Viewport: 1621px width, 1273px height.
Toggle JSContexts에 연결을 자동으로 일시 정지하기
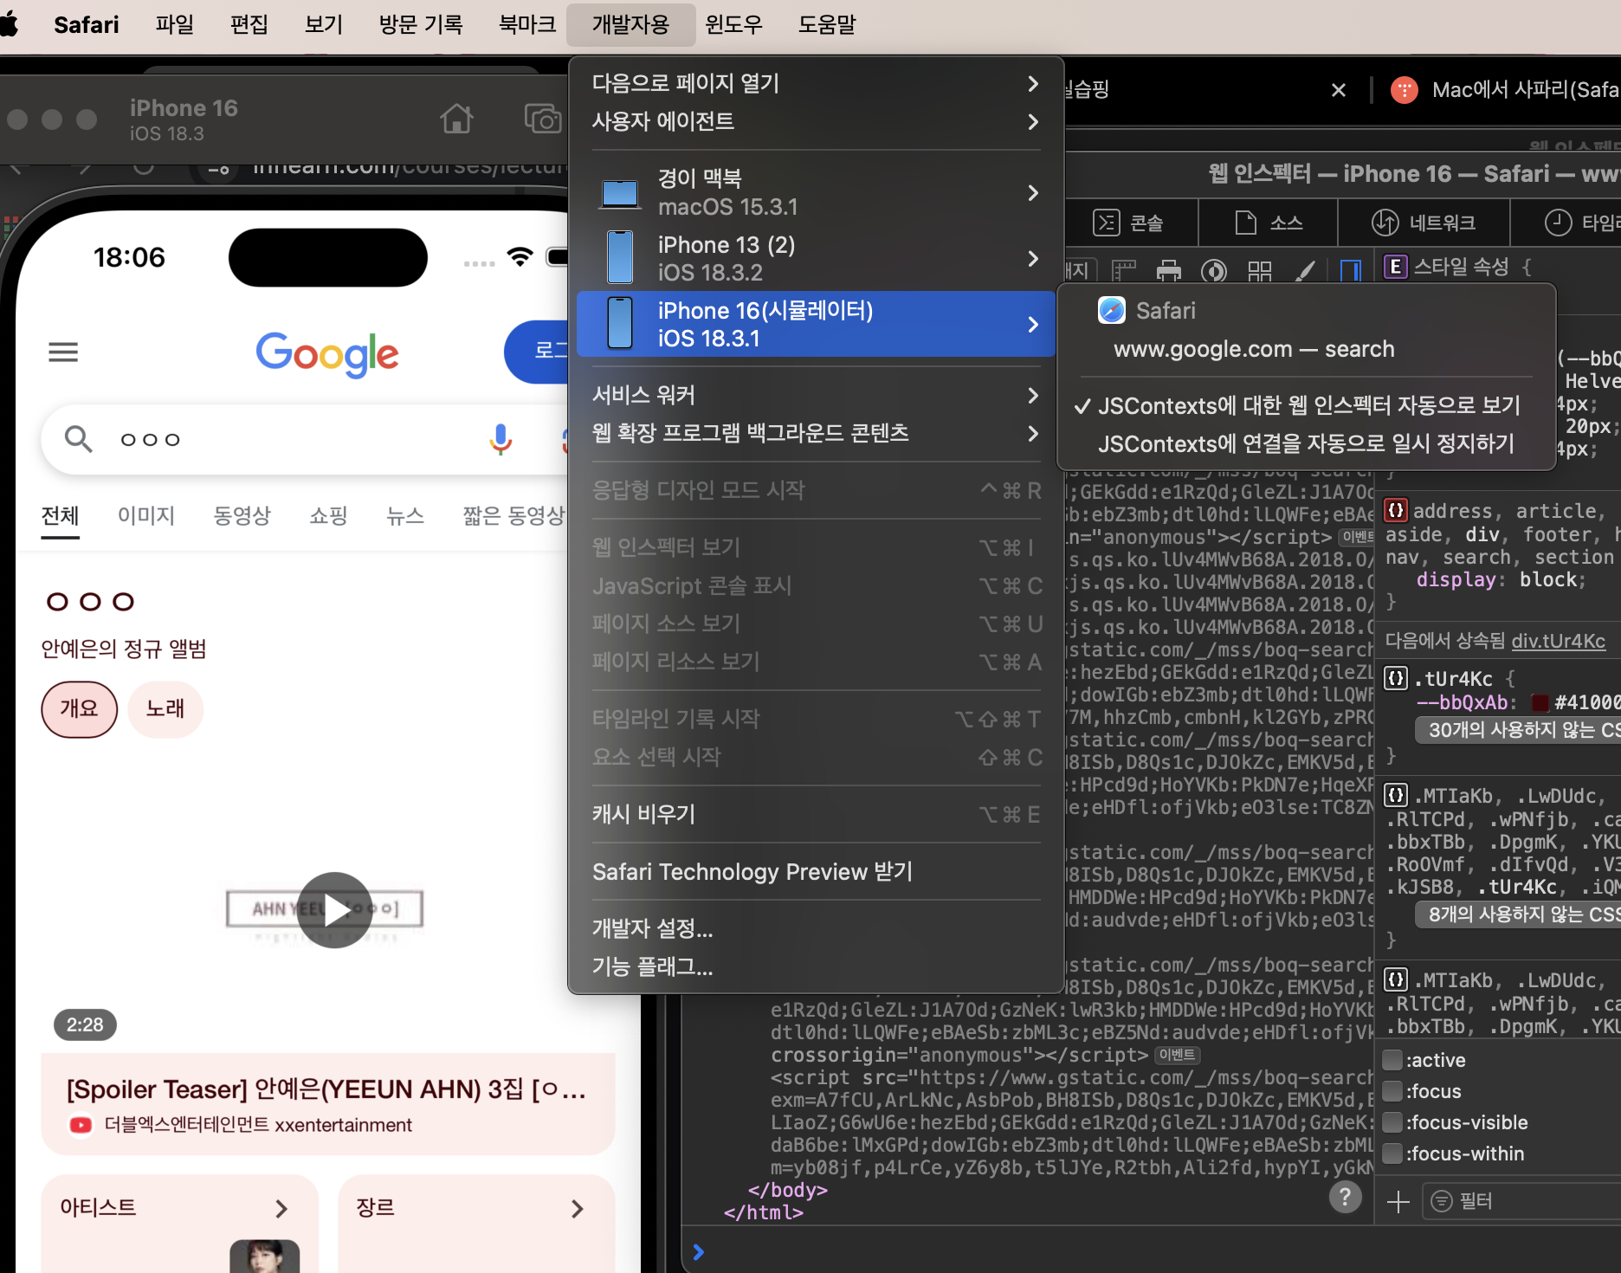pos(1307,444)
